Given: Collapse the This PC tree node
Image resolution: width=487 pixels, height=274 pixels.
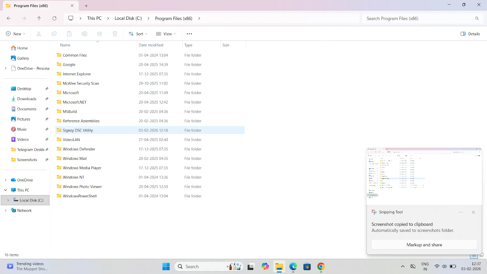Looking at the screenshot, I should click(x=5, y=190).
